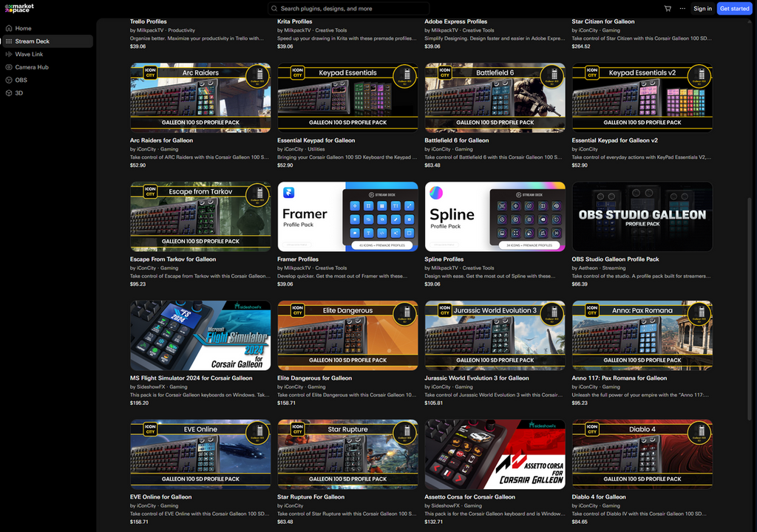Screen dimensions: 757x532
Task: Open the Framer Profiles product card
Action: coord(347,216)
